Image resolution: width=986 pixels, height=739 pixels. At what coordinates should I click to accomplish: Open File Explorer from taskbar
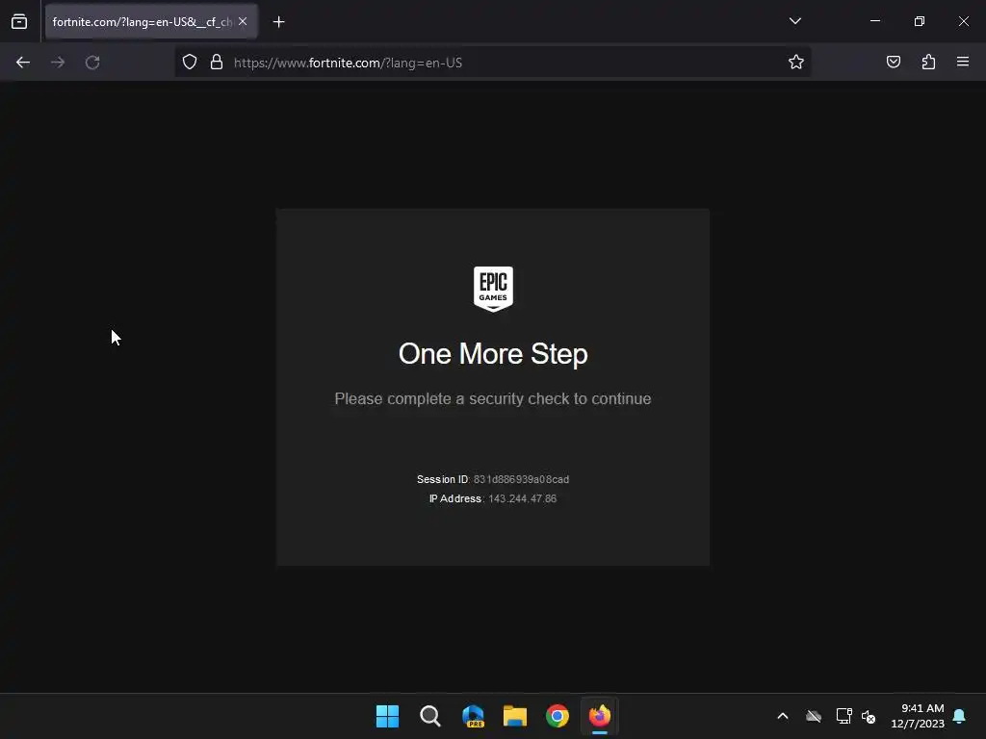point(515,716)
